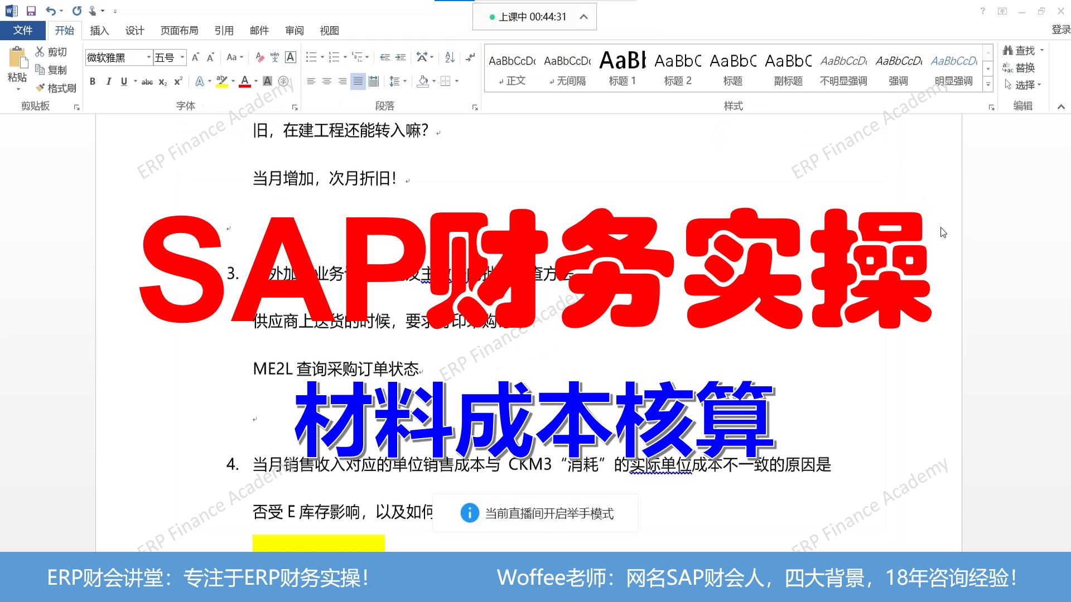The height and width of the screenshot is (602, 1071).
Task: Open the Change Case (Aa) dropdown
Action: point(235,57)
